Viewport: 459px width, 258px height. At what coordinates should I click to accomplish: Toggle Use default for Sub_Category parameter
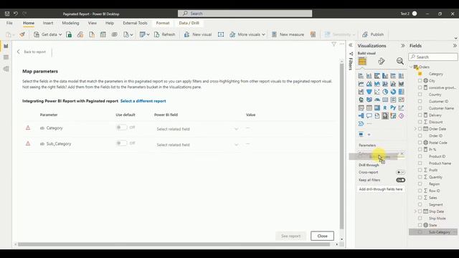click(x=121, y=143)
